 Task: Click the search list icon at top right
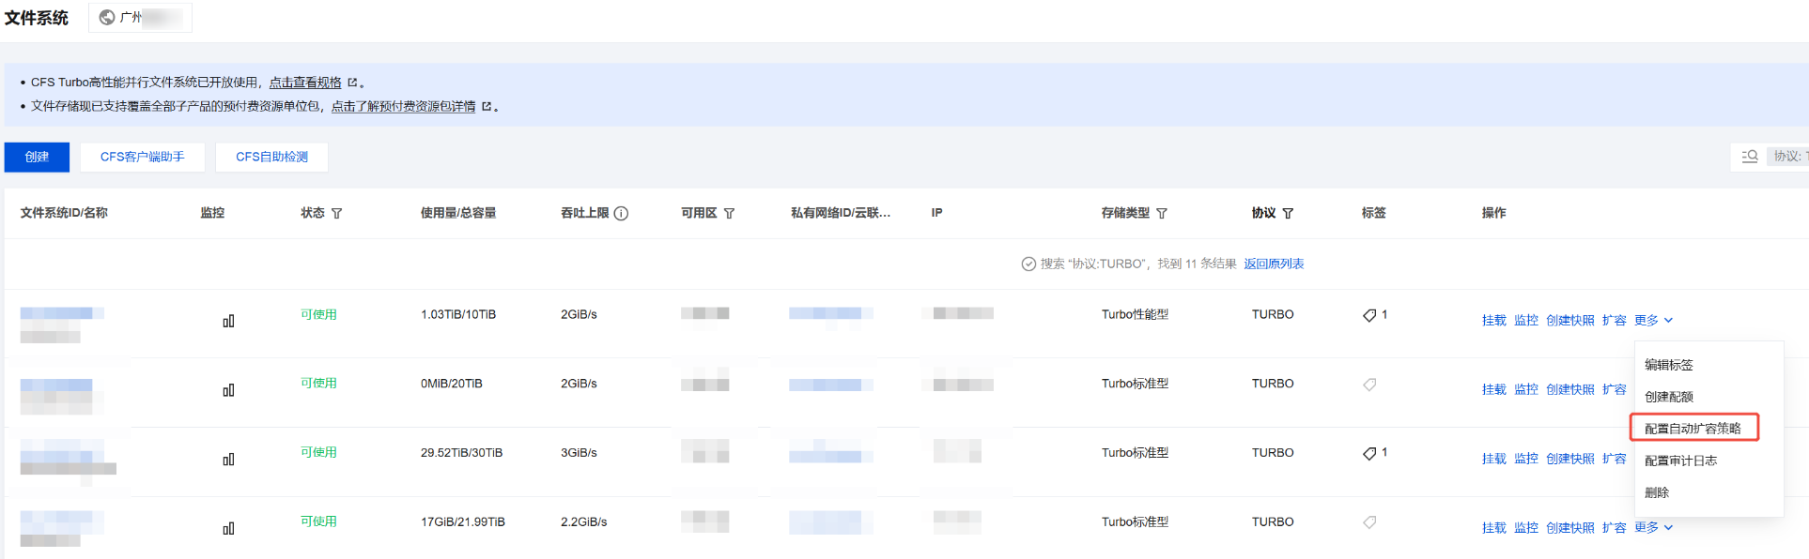(1749, 157)
